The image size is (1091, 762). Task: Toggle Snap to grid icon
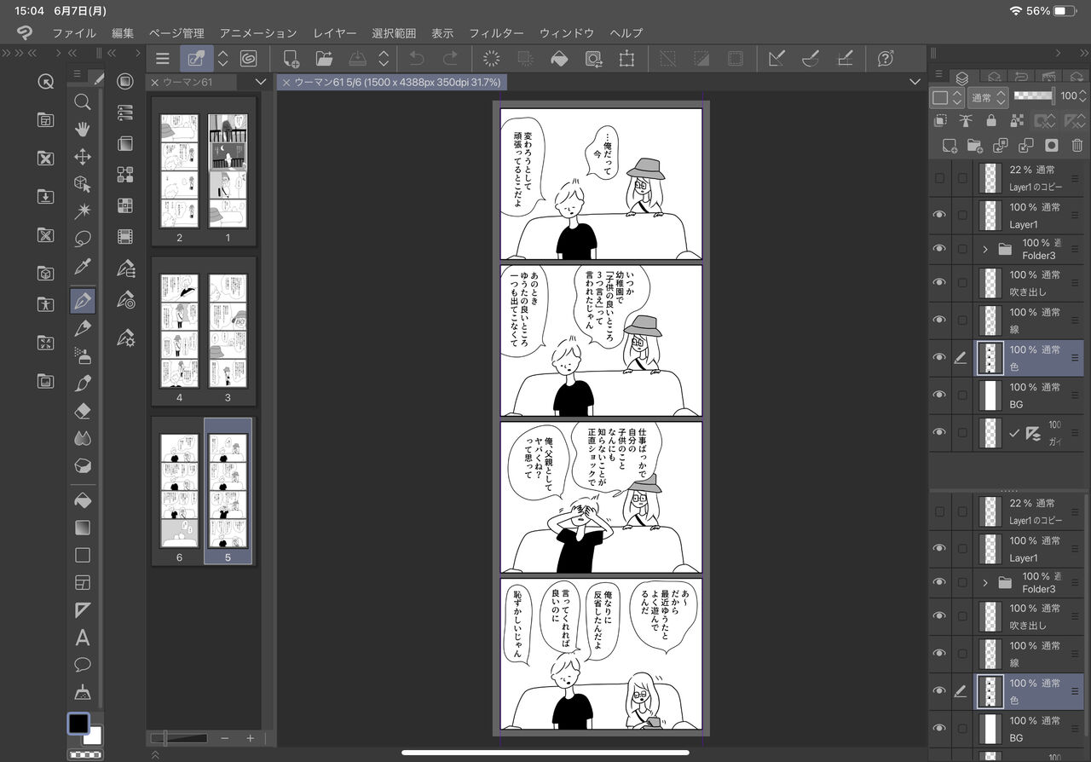845,59
